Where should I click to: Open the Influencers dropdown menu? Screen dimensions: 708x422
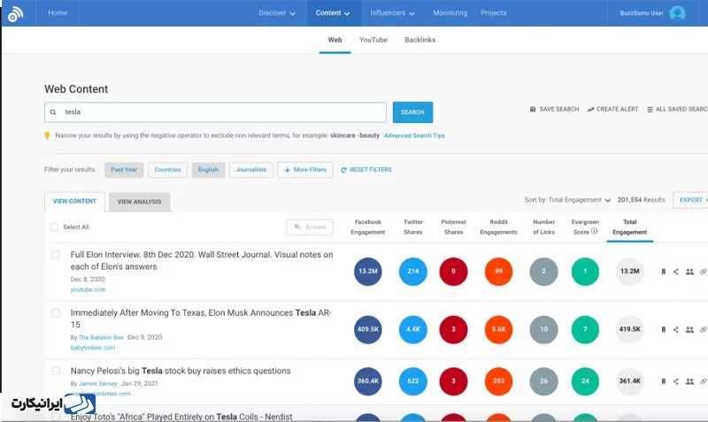[392, 13]
